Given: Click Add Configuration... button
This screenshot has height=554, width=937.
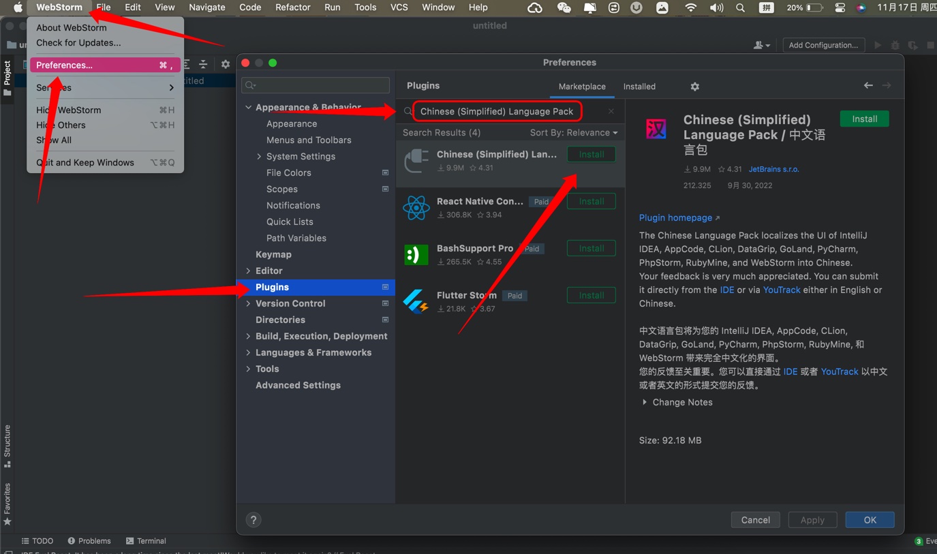Looking at the screenshot, I should point(823,45).
